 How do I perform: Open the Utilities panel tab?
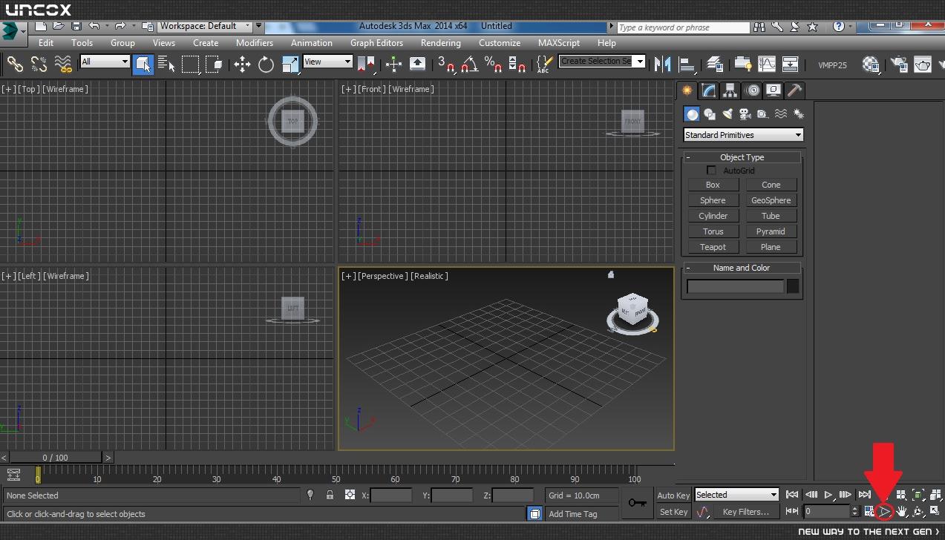[794, 90]
